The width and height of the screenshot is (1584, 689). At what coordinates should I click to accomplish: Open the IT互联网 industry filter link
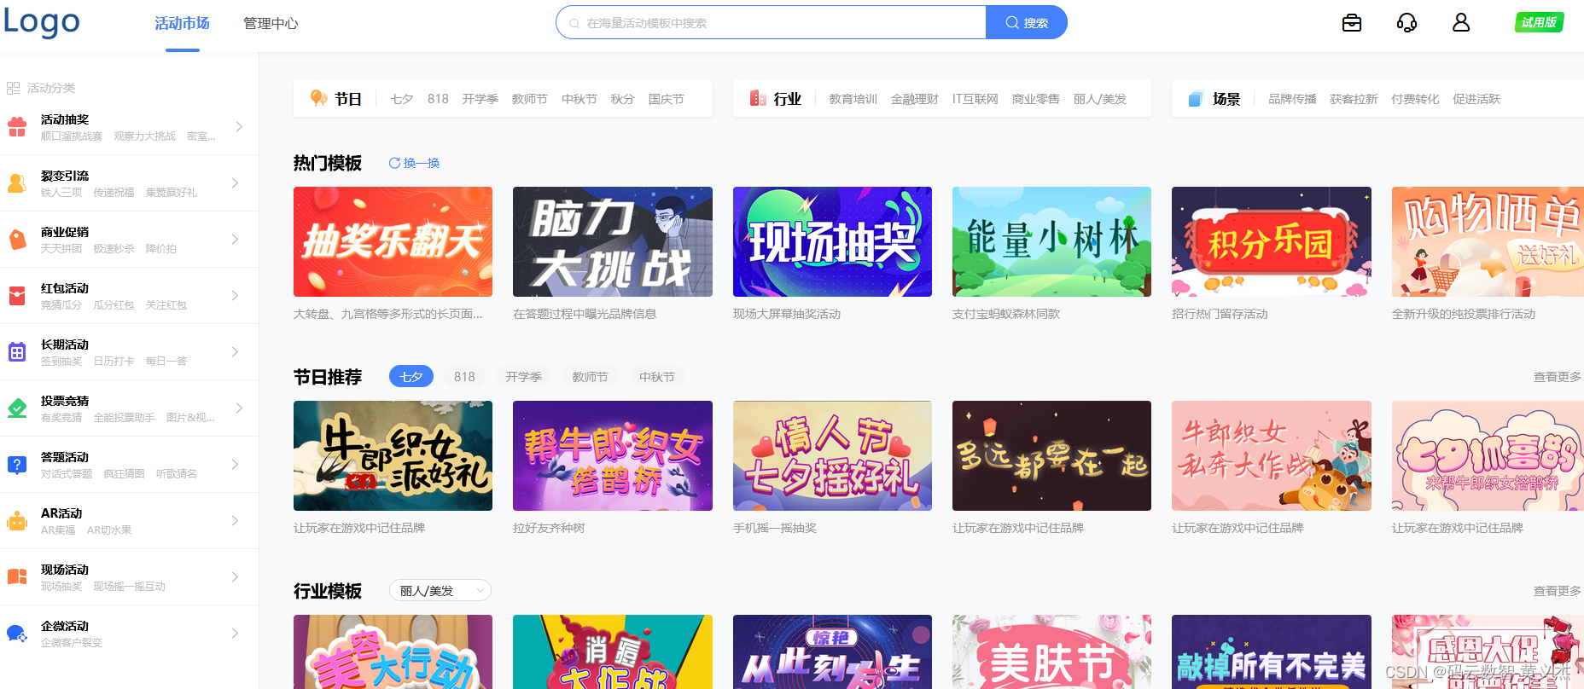point(975,99)
